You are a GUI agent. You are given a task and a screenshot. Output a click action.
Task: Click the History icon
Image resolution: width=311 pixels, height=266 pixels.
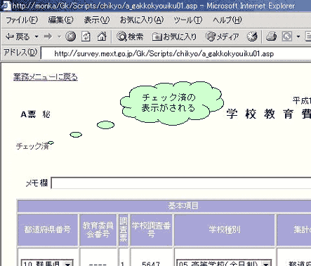(x=252, y=36)
